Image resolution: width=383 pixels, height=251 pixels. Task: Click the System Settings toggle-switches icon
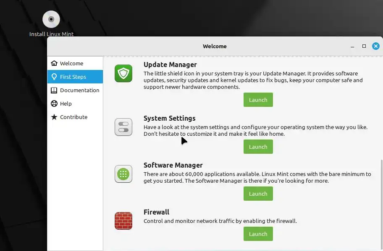point(123,127)
